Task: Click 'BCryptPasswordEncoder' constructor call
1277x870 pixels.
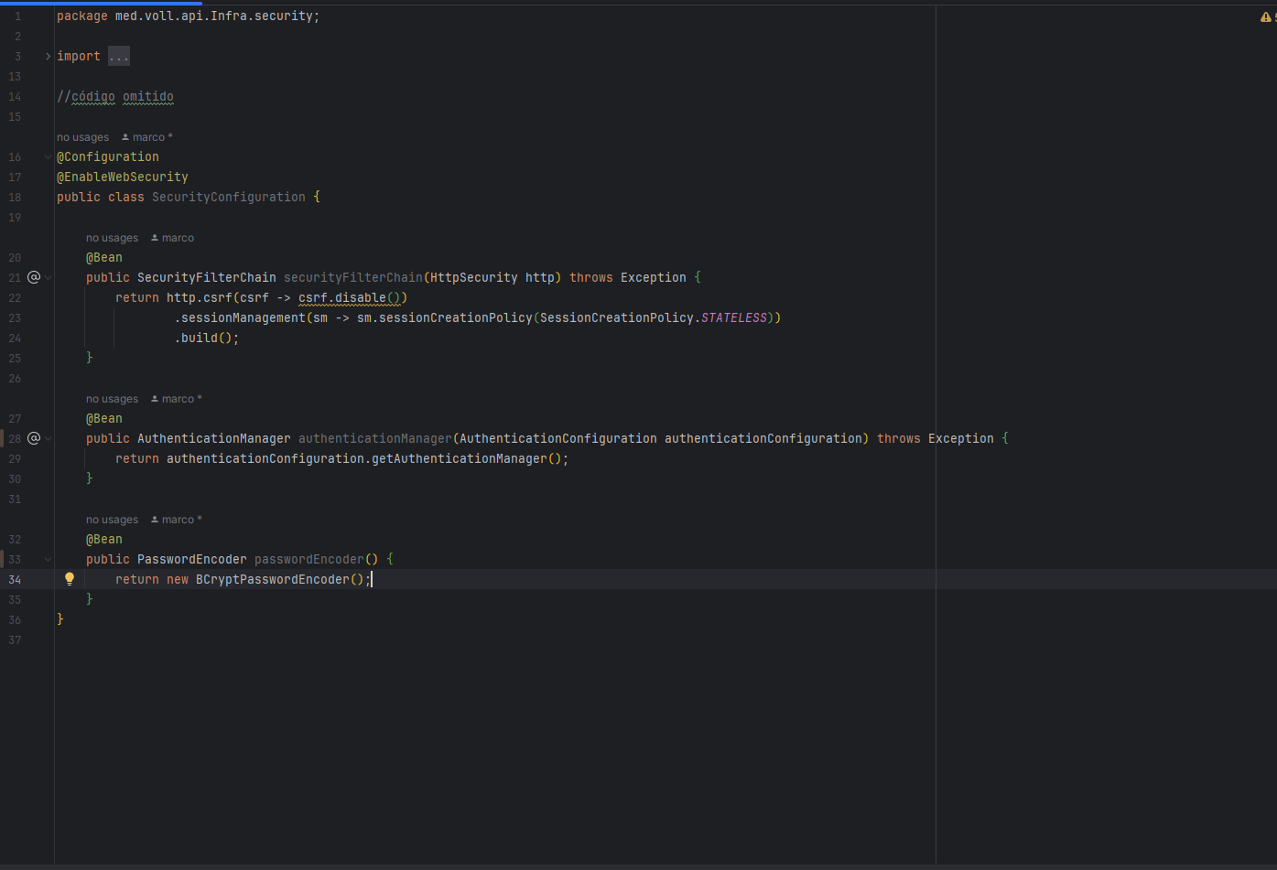Action: (x=273, y=579)
